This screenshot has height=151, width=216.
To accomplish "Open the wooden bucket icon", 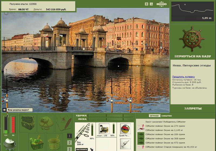I will [x=54, y=142].
